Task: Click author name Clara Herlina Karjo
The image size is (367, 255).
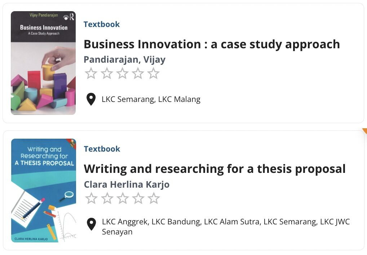Action: pos(127,184)
